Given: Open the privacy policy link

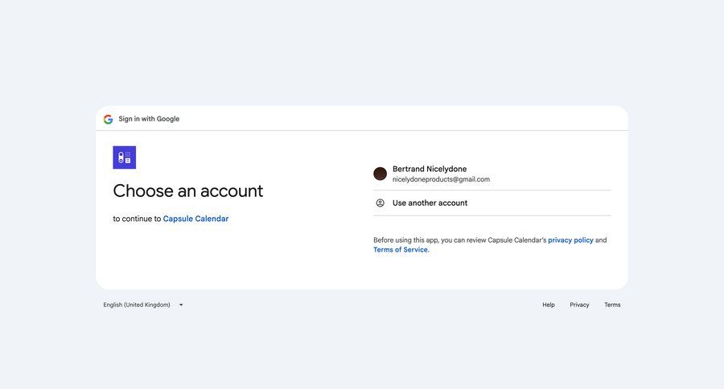Looking at the screenshot, I should click(x=570, y=240).
